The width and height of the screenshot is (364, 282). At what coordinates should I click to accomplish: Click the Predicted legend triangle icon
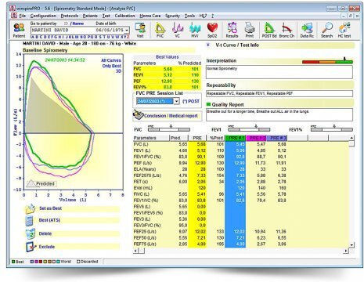click(31, 183)
